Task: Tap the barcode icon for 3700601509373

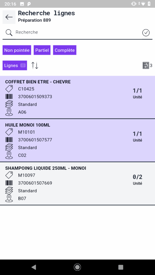Action: tap(9, 97)
